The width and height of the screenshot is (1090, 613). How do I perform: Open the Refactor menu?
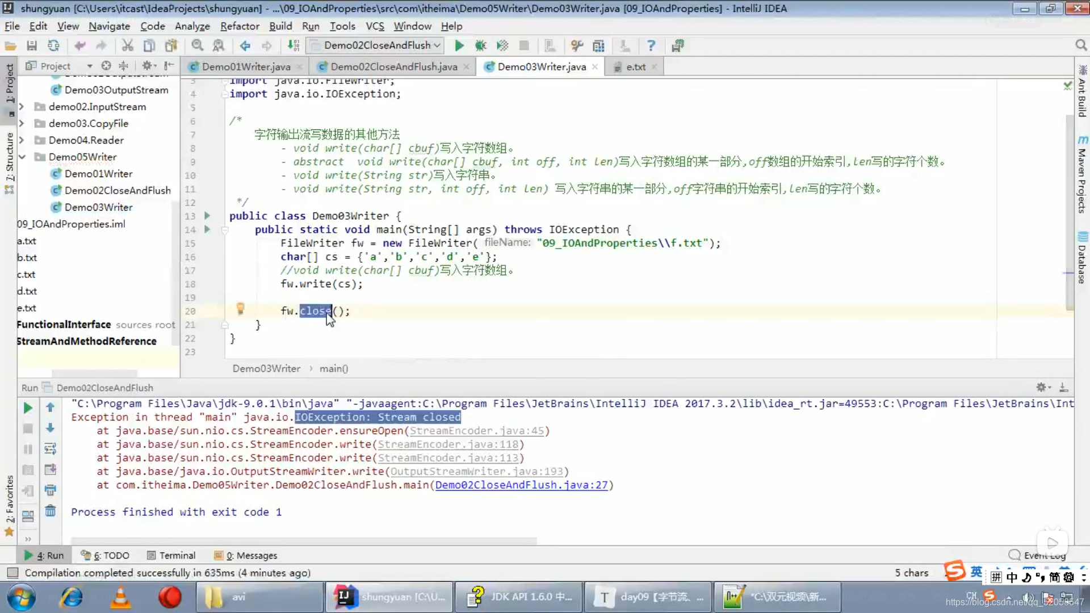(x=240, y=26)
